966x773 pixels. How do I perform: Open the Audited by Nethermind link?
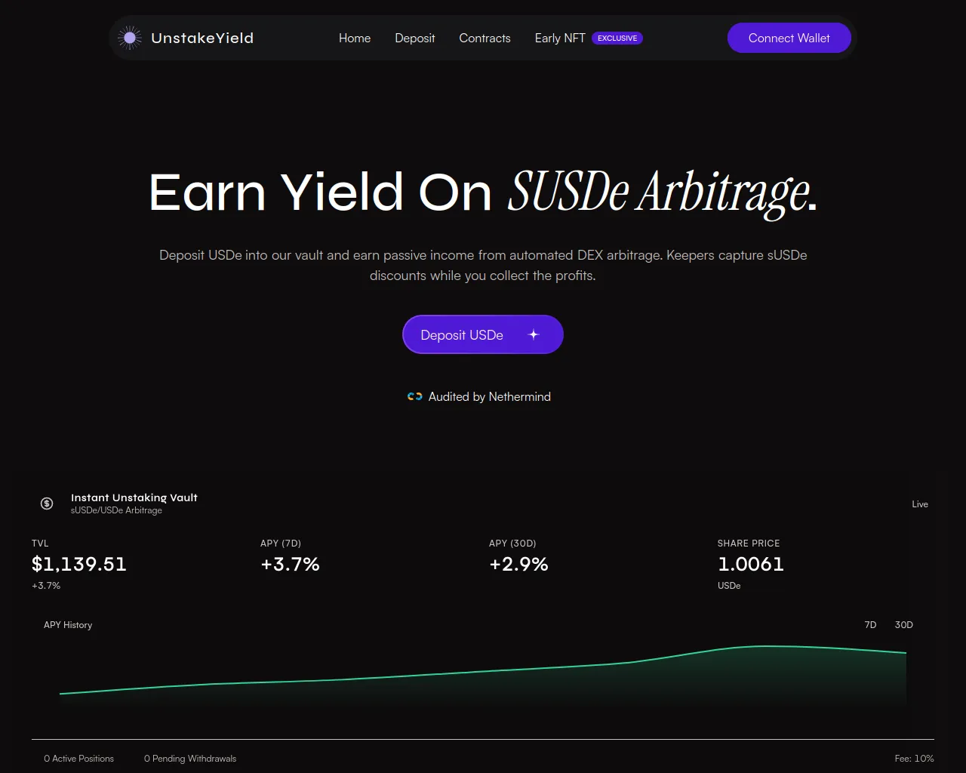click(x=489, y=396)
